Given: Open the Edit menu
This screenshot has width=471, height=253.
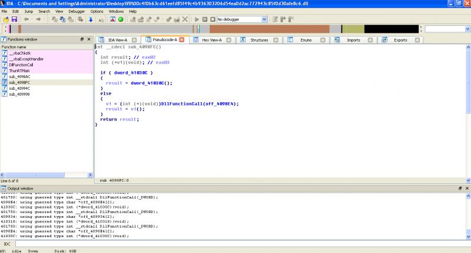Looking at the screenshot, I should 16,11.
